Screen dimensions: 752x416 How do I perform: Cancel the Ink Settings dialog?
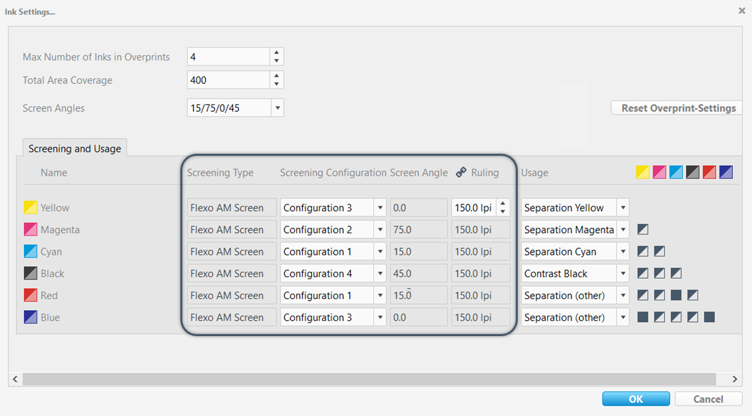708,399
